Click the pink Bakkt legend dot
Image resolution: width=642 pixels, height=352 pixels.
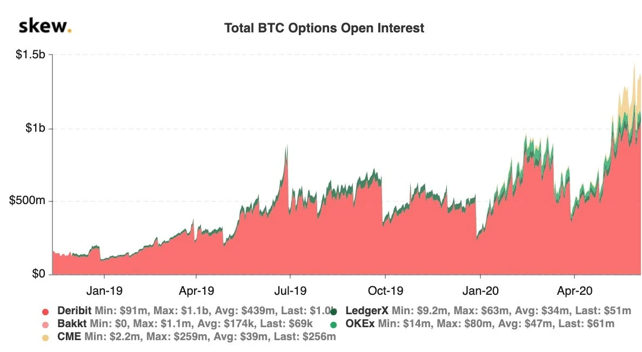click(x=46, y=324)
